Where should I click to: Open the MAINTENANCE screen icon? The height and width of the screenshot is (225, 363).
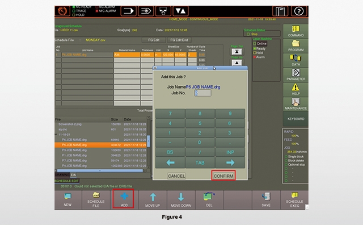(x=296, y=102)
